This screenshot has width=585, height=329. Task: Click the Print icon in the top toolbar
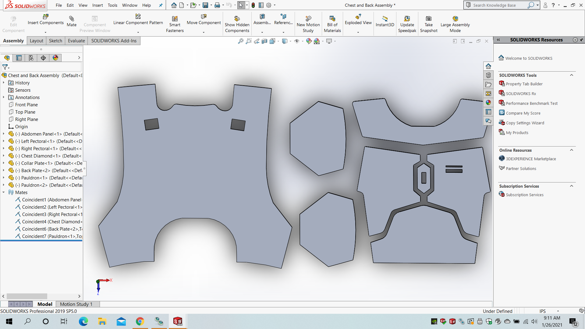click(217, 5)
